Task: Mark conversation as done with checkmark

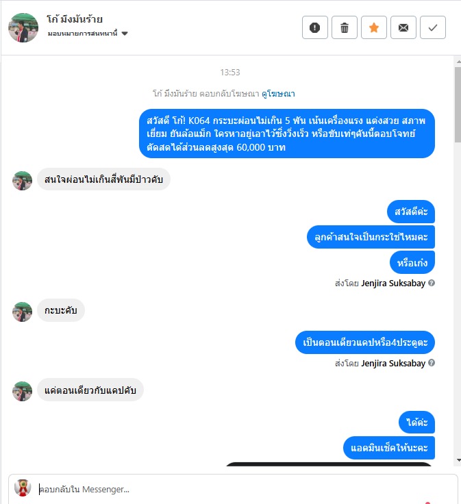Action: tap(433, 27)
